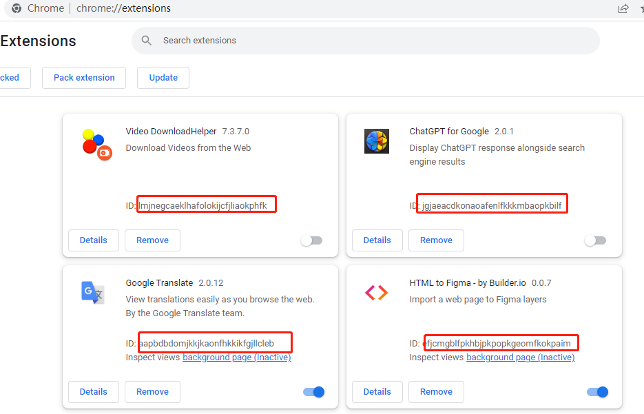Click the Google Translate extension icon

click(x=93, y=293)
